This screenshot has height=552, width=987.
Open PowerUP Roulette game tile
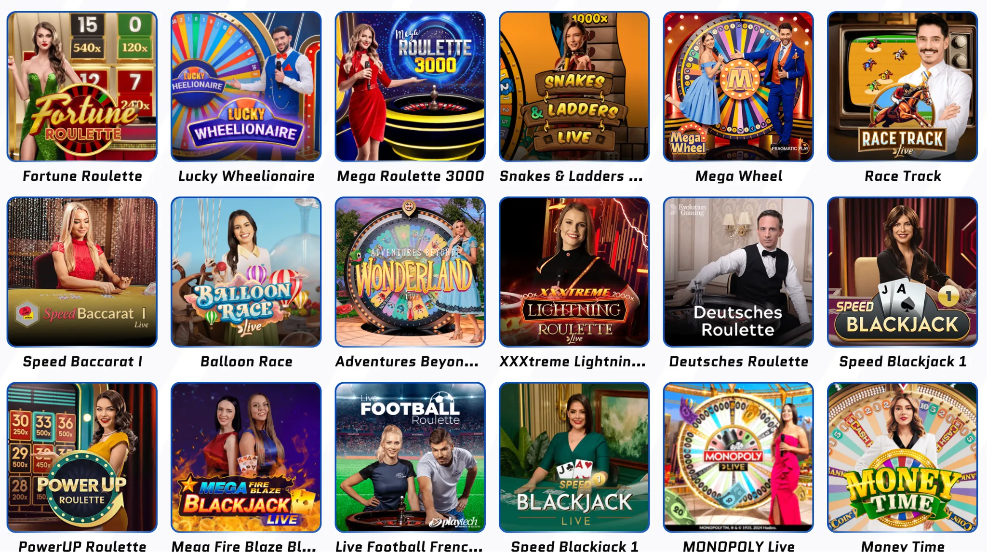pyautogui.click(x=82, y=458)
